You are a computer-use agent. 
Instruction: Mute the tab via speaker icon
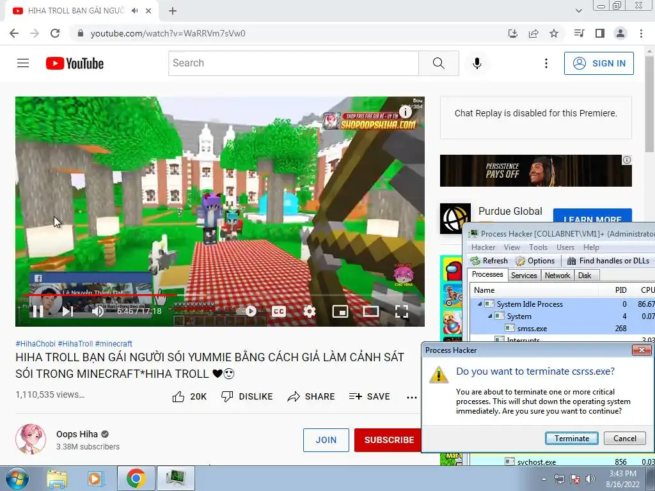coord(134,11)
